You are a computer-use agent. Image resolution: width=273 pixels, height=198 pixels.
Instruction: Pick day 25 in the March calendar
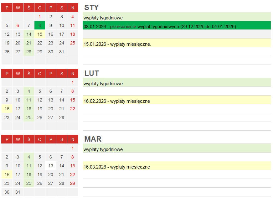point(29,183)
